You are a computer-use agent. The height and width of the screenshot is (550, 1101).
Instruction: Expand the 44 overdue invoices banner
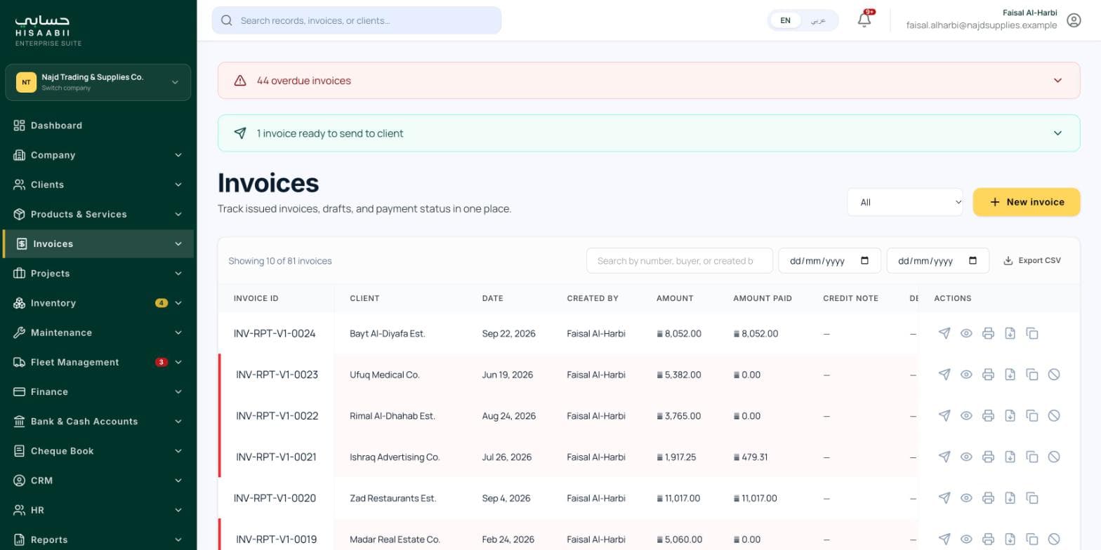tap(649, 81)
